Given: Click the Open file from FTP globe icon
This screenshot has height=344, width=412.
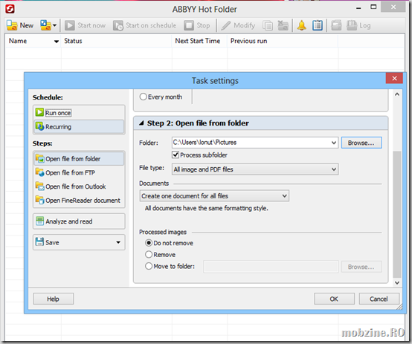Looking at the screenshot, I should point(39,172).
